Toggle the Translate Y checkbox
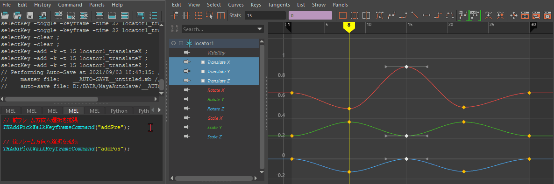This screenshot has height=184, width=554. pyautogui.click(x=203, y=71)
